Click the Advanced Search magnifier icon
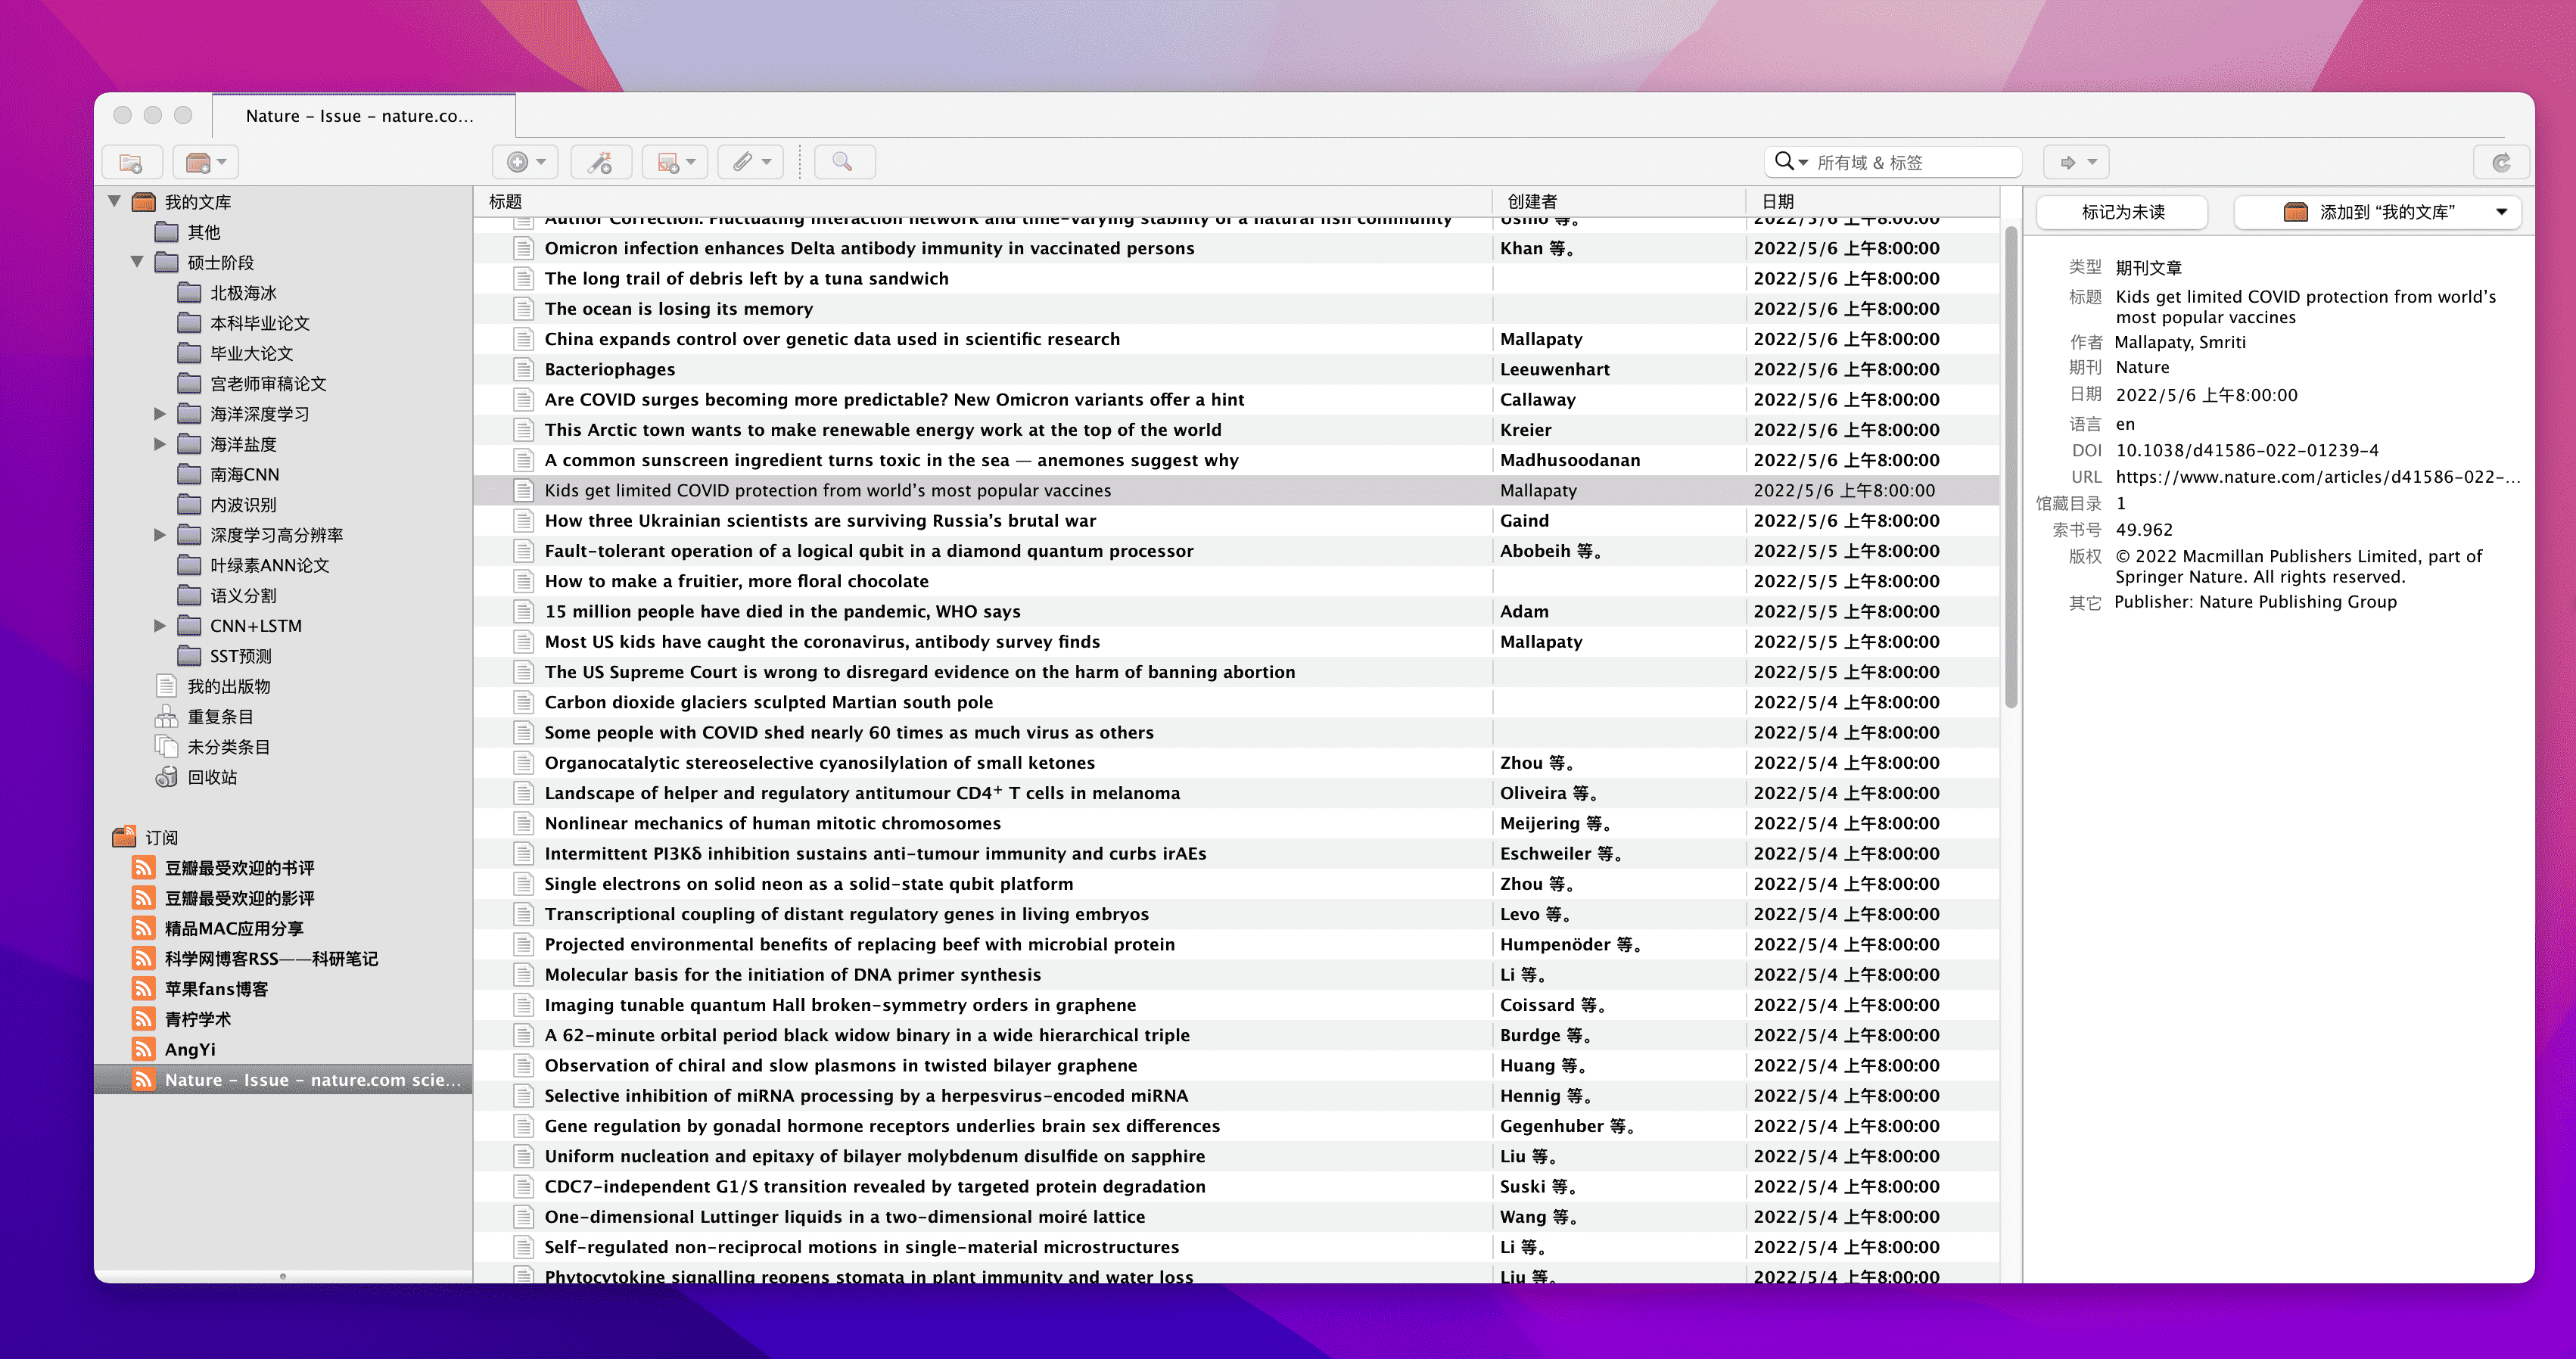This screenshot has height=1359, width=2576. pos(844,162)
